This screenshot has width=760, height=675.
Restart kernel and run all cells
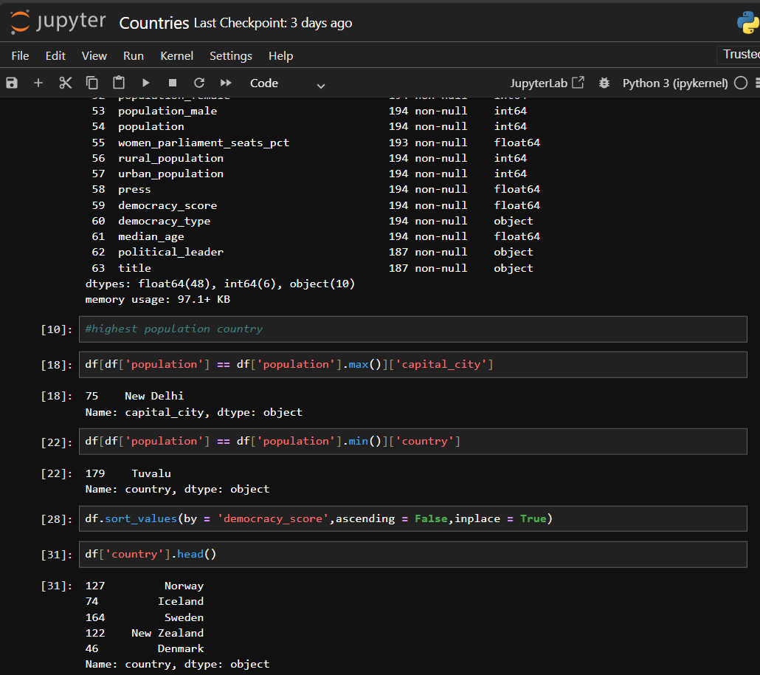tap(226, 83)
